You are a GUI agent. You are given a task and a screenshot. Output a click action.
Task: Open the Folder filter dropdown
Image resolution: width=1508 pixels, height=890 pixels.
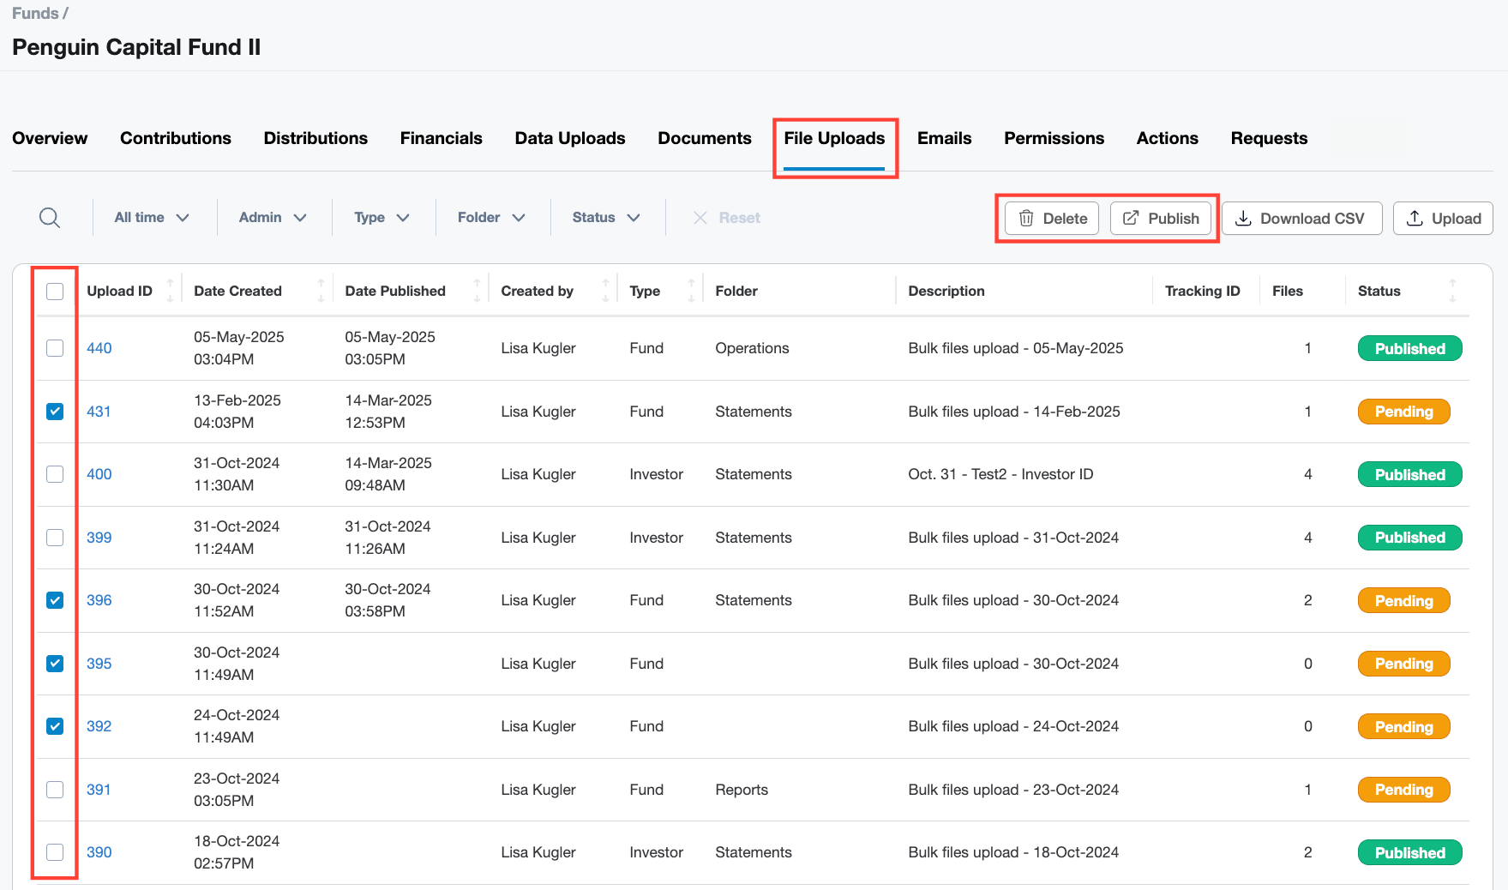point(491,218)
